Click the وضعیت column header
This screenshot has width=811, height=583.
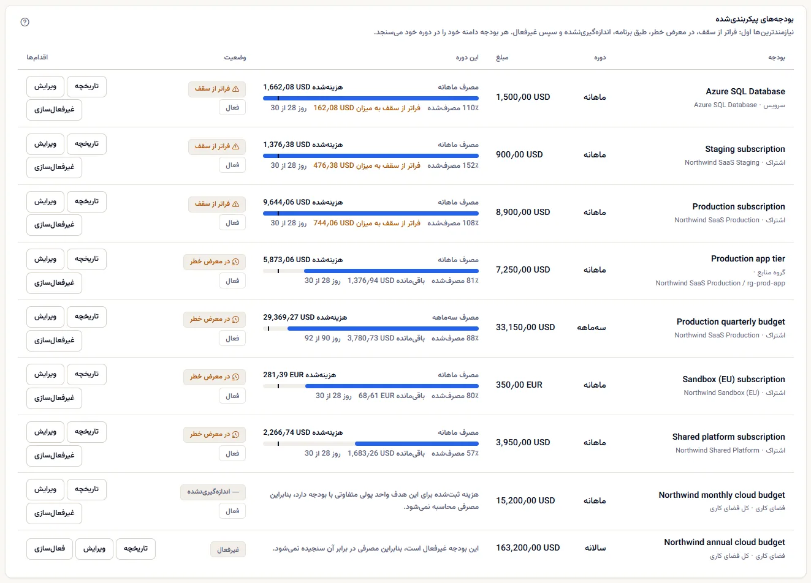235,58
